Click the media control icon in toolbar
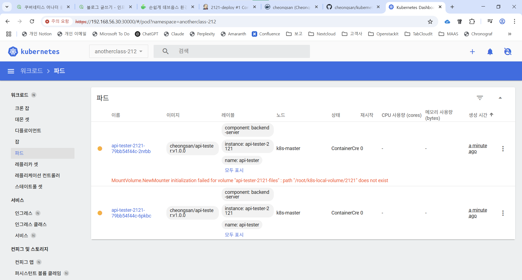The width and height of the screenshot is (522, 280). [490, 21]
